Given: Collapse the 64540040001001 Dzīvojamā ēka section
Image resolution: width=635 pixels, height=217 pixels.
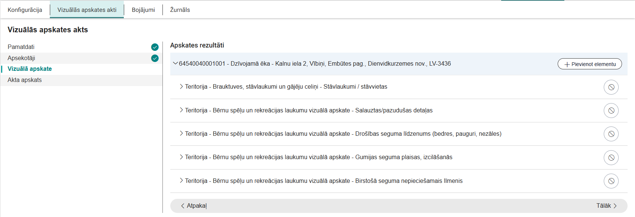Looking at the screenshot, I should tap(175, 63).
